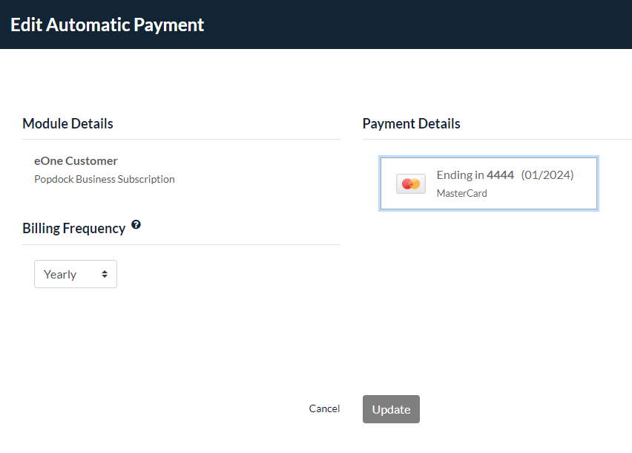Screen dimensions: 632x453
Task: Cancel editing the automatic payment
Action: point(324,408)
